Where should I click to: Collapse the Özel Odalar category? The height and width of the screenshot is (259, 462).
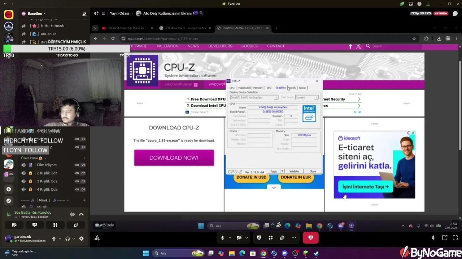tap(33, 158)
